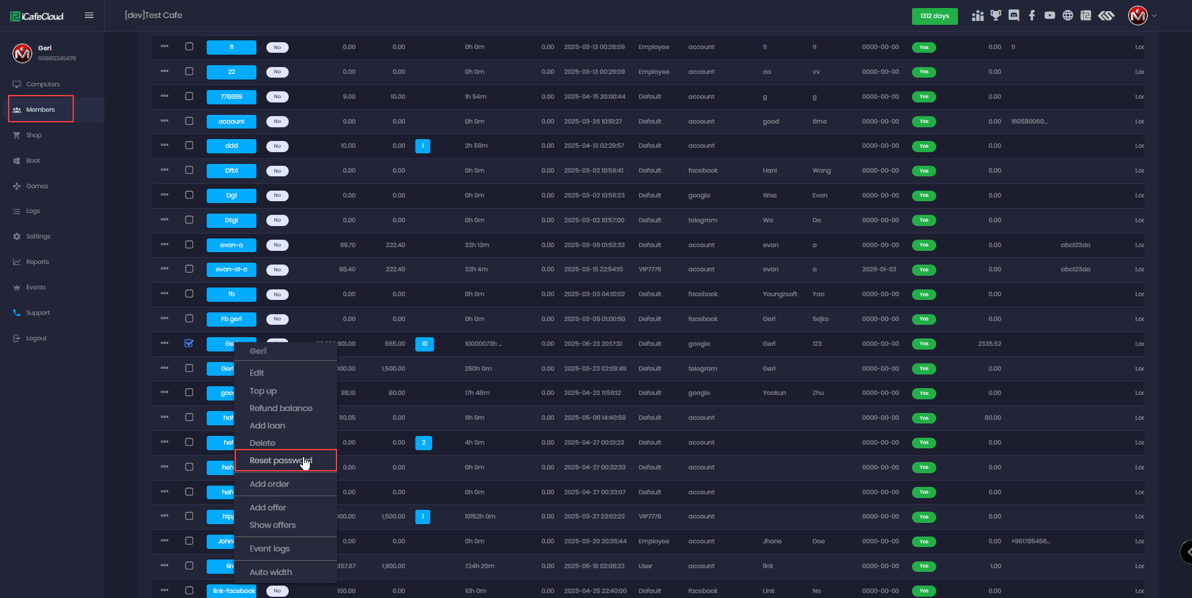
Task: Toggle the hamburger sidebar menu icon
Action: click(89, 16)
